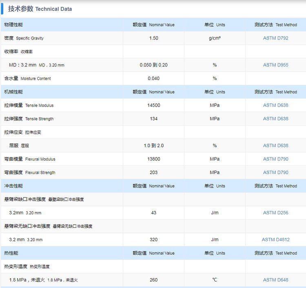Select the 冲击性能 section header
The height and width of the screenshot is (288, 306).
(13, 186)
